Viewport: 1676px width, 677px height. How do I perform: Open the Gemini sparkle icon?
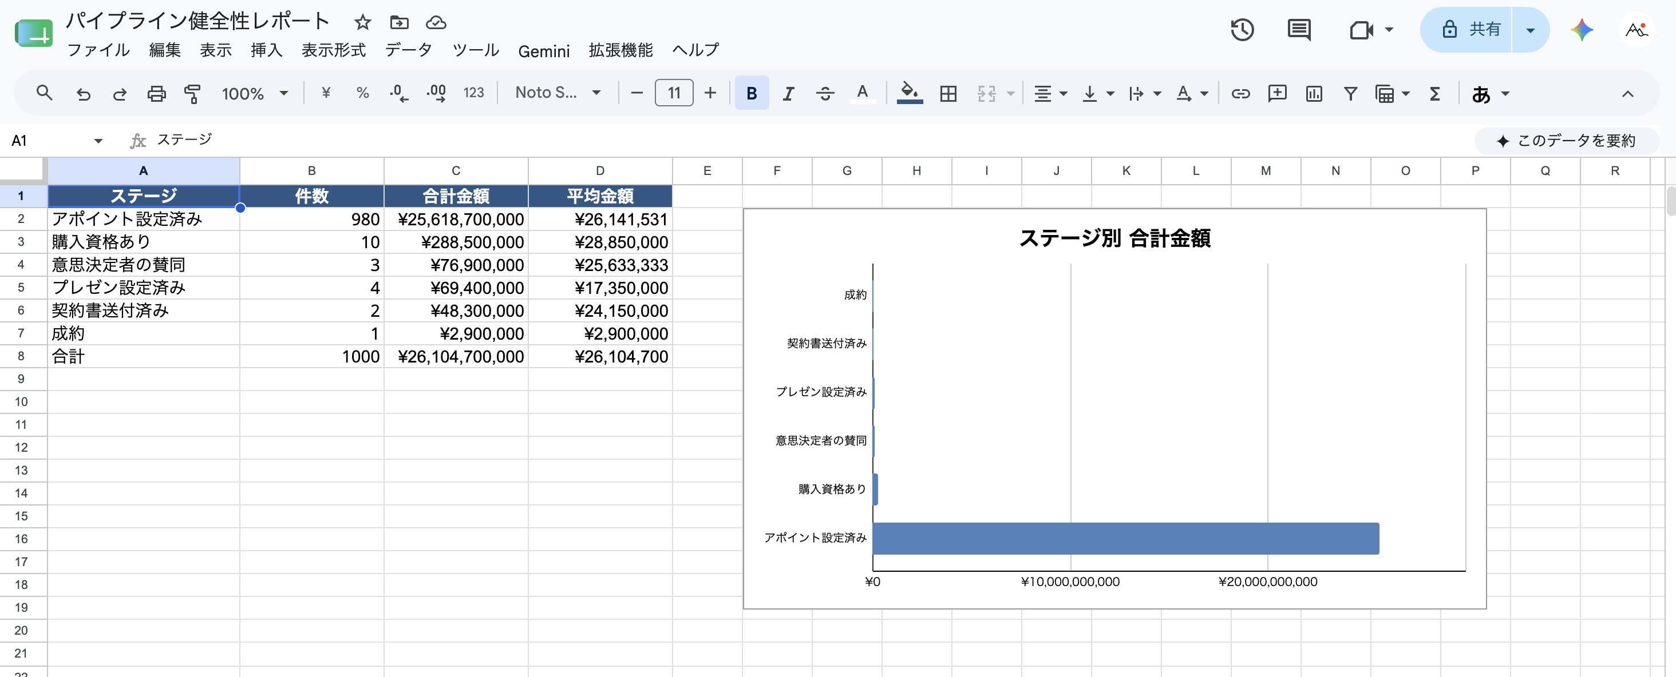(x=1582, y=30)
